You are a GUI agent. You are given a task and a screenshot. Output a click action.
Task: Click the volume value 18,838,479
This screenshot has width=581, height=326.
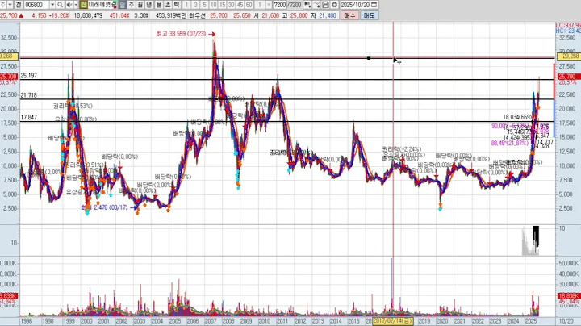point(88,15)
